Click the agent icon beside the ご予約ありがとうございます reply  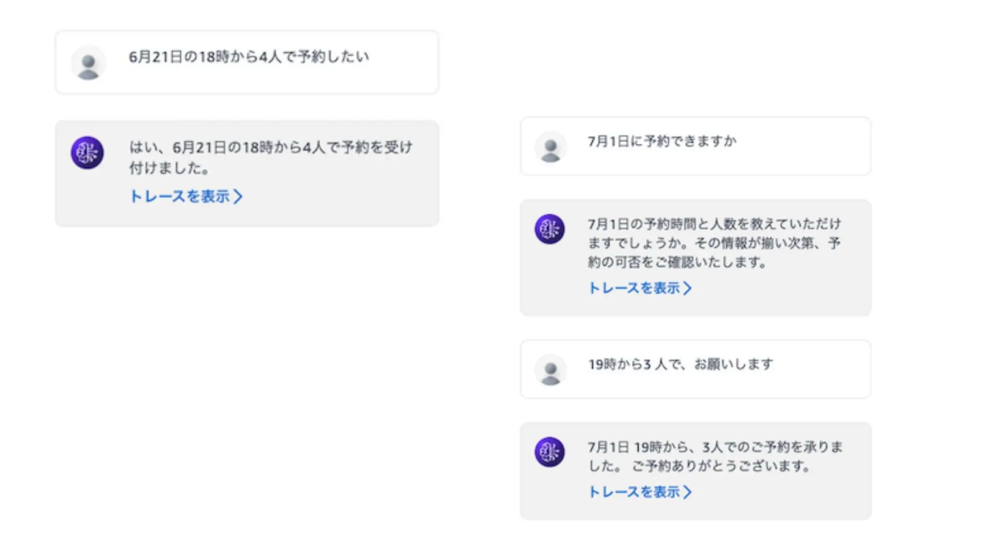(x=550, y=452)
